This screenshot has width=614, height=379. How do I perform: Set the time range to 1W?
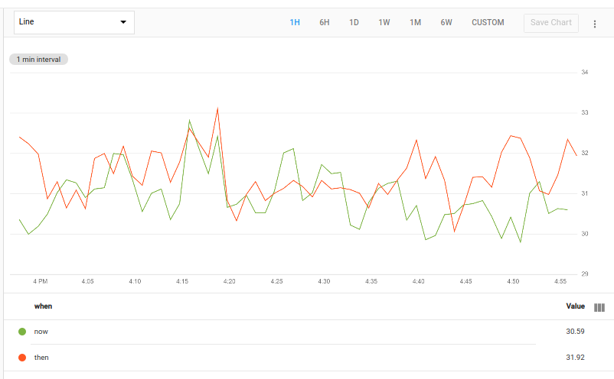pos(384,23)
